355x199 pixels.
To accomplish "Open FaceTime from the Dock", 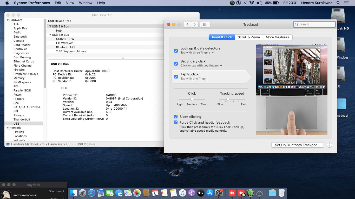I will tap(110, 193).
